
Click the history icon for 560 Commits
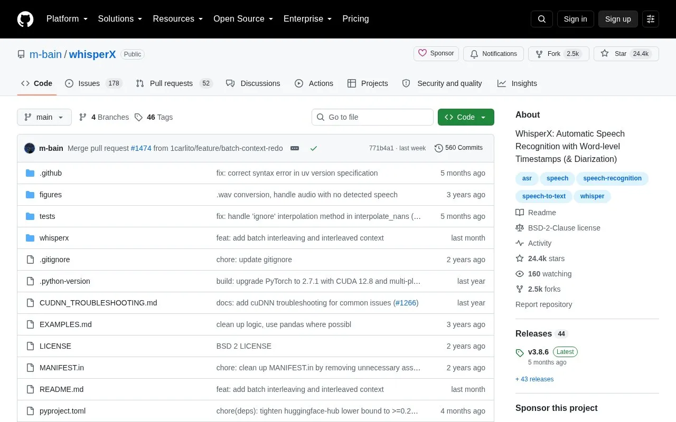[439, 148]
